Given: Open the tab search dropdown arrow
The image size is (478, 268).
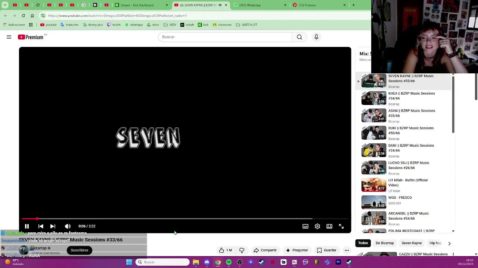Looking at the screenshot, I should click(5, 5).
